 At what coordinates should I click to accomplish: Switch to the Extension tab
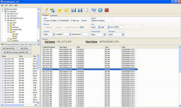pyautogui.click(x=54, y=16)
